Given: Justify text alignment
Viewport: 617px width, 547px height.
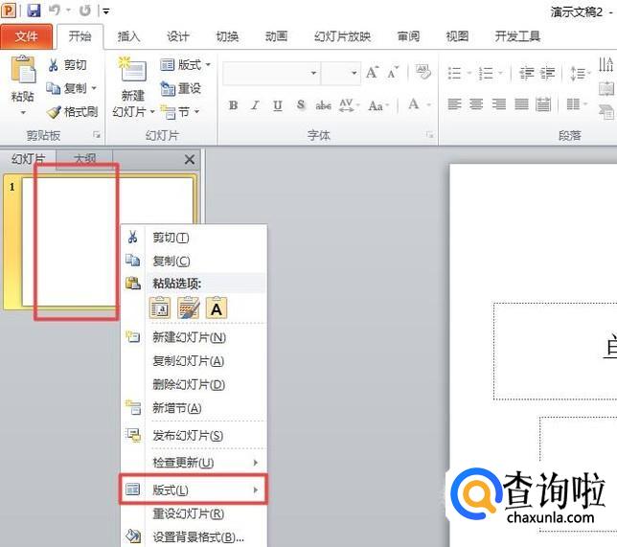Looking at the screenshot, I should pyautogui.click(x=521, y=104).
